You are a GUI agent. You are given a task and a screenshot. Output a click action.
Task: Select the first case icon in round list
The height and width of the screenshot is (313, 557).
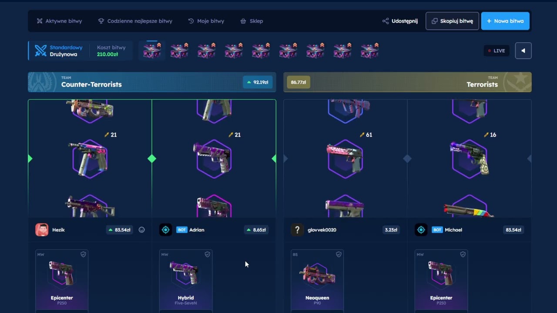[152, 50]
